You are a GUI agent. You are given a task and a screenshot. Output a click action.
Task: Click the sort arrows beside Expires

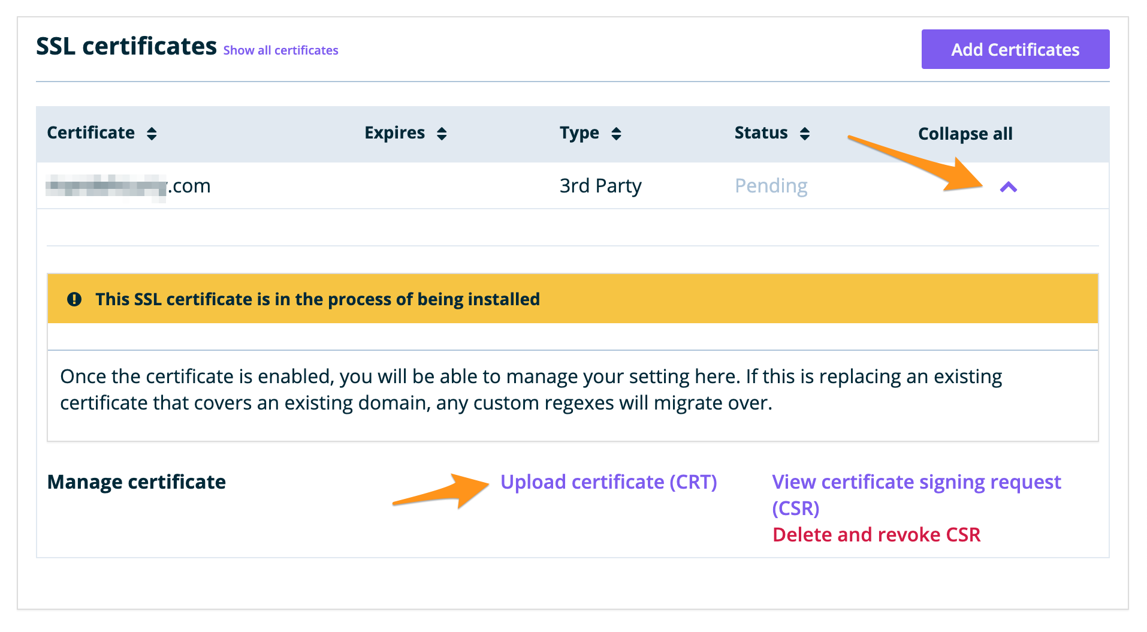point(442,134)
